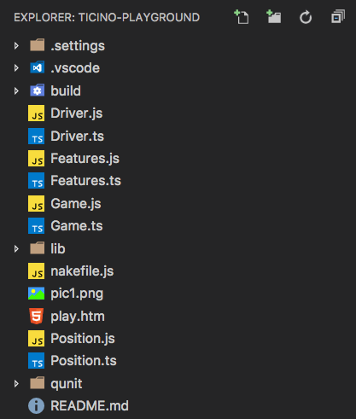Viewport: 356px width, 419px height.
Task: Open the Game.ts file
Action: (x=77, y=226)
